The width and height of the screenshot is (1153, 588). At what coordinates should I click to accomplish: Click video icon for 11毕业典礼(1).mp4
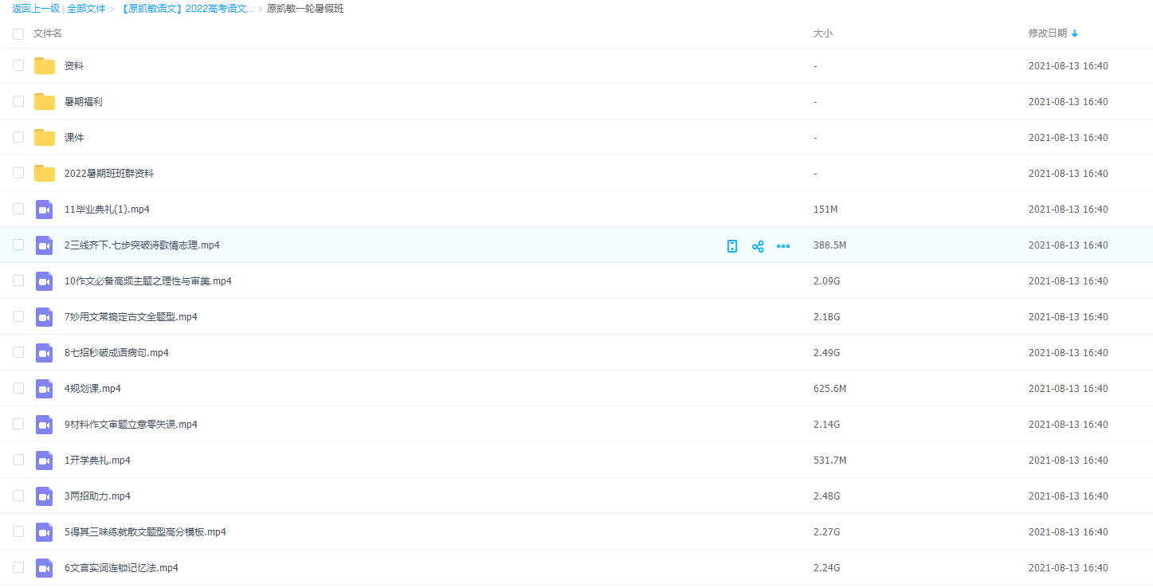45,210
